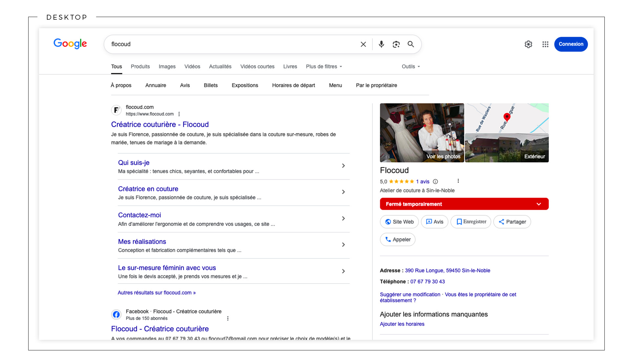The image size is (630, 354).
Task: Open the Outils dropdown
Action: [411, 67]
